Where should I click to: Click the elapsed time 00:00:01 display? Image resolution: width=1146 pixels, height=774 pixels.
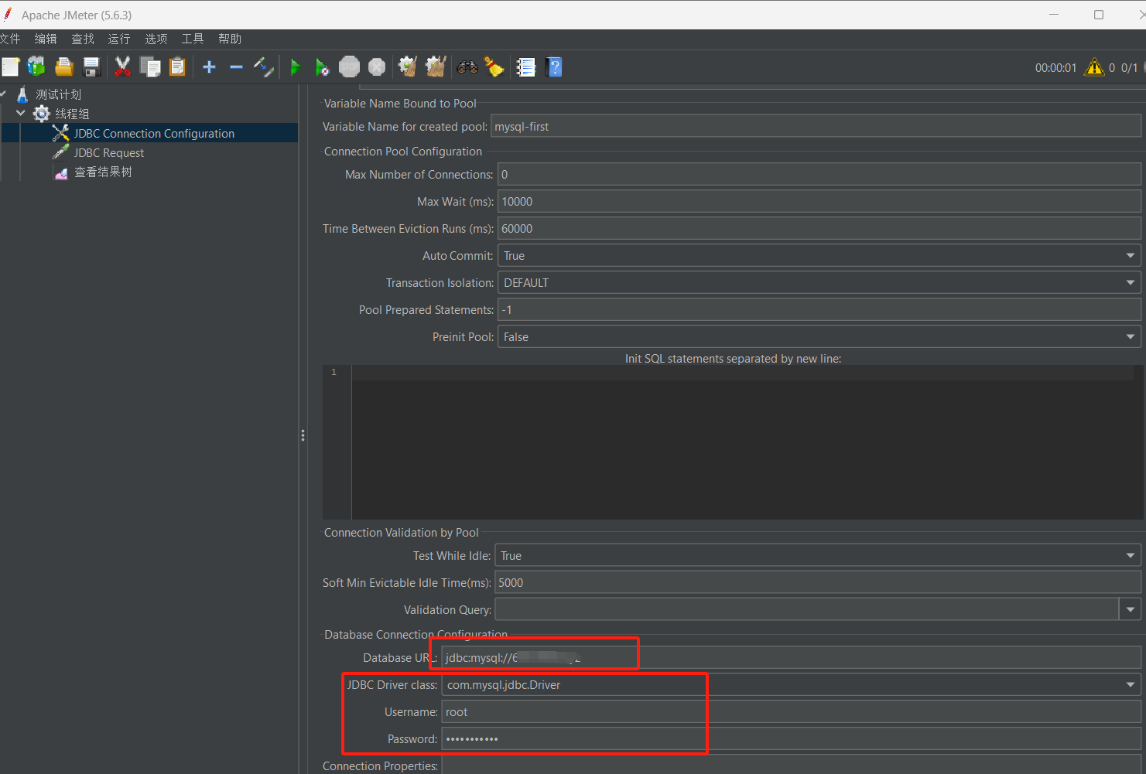1055,68
